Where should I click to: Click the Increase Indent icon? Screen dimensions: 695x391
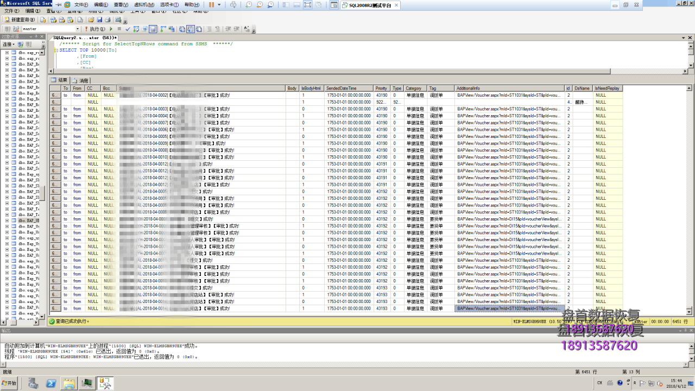click(x=236, y=29)
